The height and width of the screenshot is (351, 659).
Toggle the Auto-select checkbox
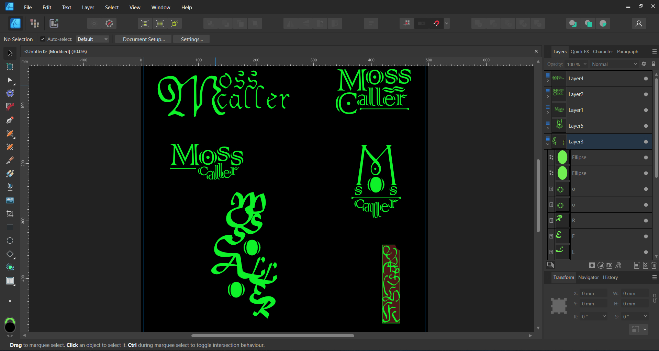[43, 39]
